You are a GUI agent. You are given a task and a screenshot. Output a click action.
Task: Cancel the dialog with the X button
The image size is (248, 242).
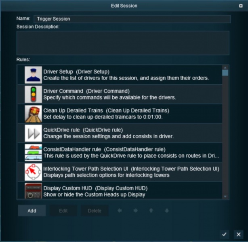(238, 234)
